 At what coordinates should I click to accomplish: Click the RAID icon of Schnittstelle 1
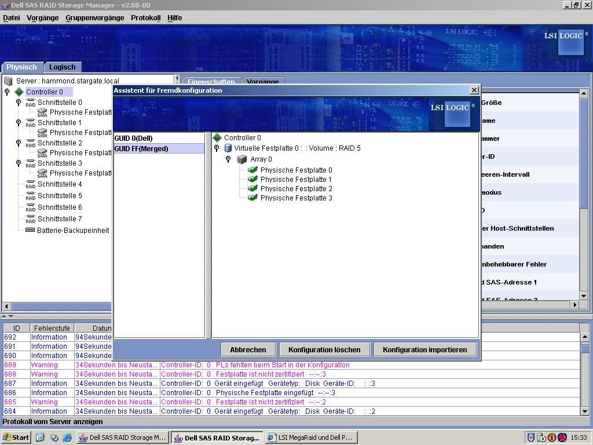tap(31, 123)
